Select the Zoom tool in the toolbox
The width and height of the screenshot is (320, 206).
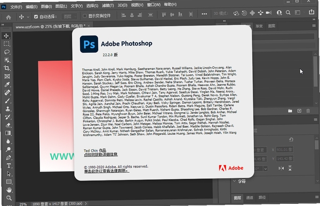pyautogui.click(x=9, y=198)
